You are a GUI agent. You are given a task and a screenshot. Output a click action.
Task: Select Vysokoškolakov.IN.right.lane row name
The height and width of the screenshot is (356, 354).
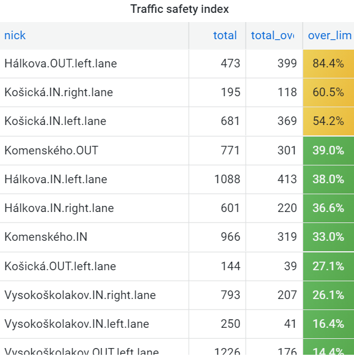point(80,295)
